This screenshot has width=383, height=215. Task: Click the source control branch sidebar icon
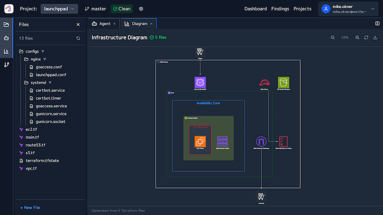[x=6, y=64]
